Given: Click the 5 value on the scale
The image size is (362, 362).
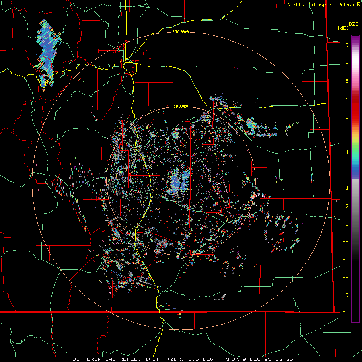Looking at the screenshot, I should 347,81.
